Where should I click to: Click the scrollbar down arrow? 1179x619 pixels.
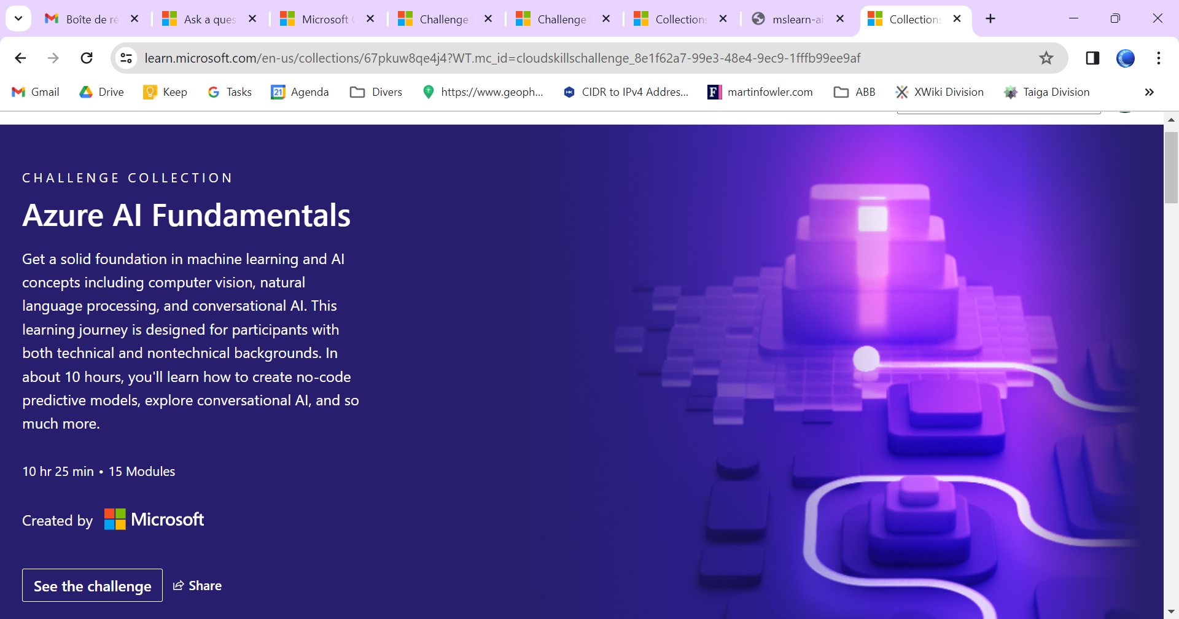pos(1171,612)
